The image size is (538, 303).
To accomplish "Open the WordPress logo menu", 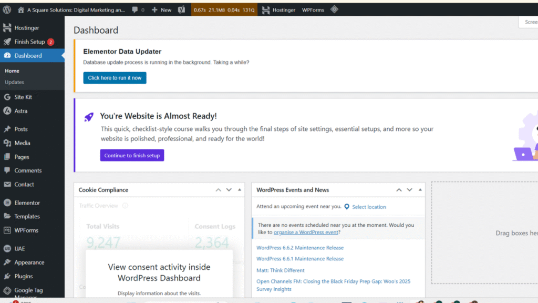I will 7,9.
